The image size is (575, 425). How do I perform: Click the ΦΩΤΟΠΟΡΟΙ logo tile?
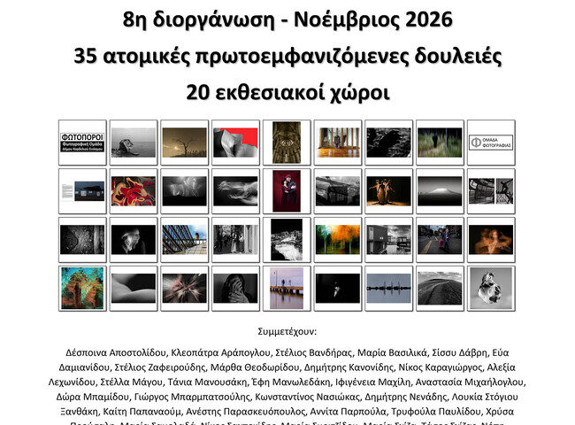pyautogui.click(x=82, y=143)
